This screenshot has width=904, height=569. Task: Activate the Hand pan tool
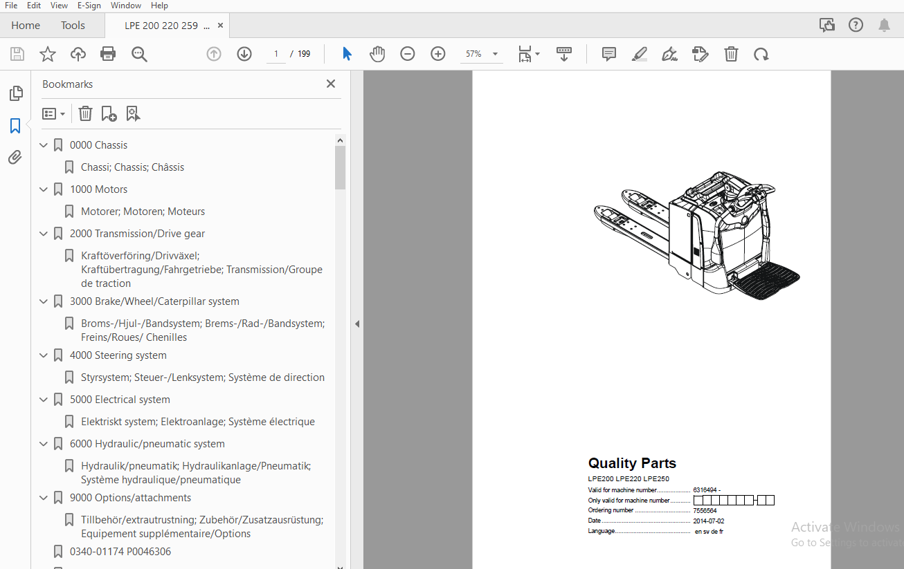[377, 54]
